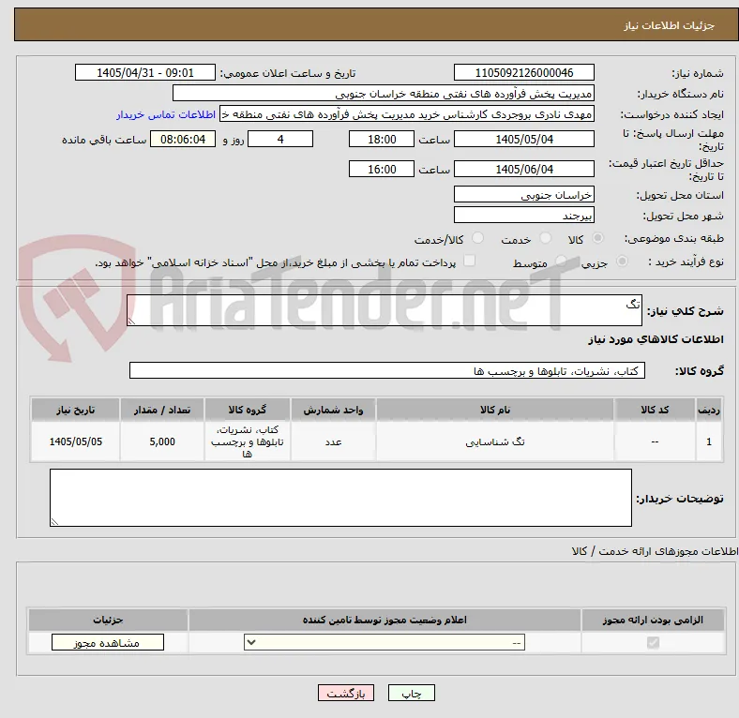Click the تاریخ نیاز column header
This screenshot has height=718, width=739.
[75, 410]
